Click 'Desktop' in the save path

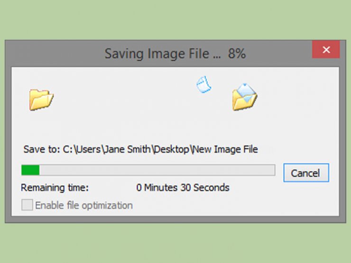[172, 149]
